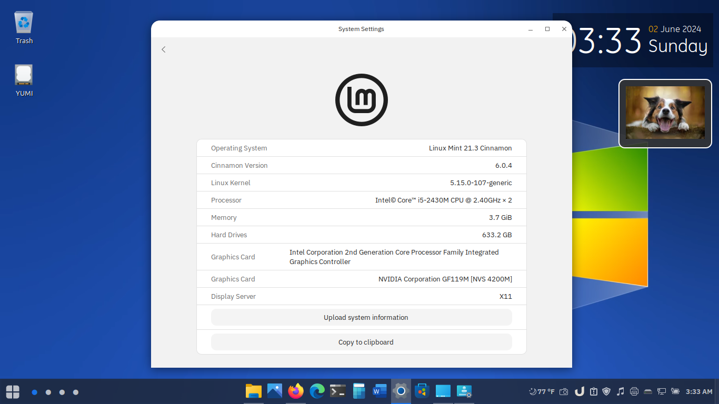Image resolution: width=719 pixels, height=404 pixels.
Task: Open the start menu grid icon
Action: point(13,392)
